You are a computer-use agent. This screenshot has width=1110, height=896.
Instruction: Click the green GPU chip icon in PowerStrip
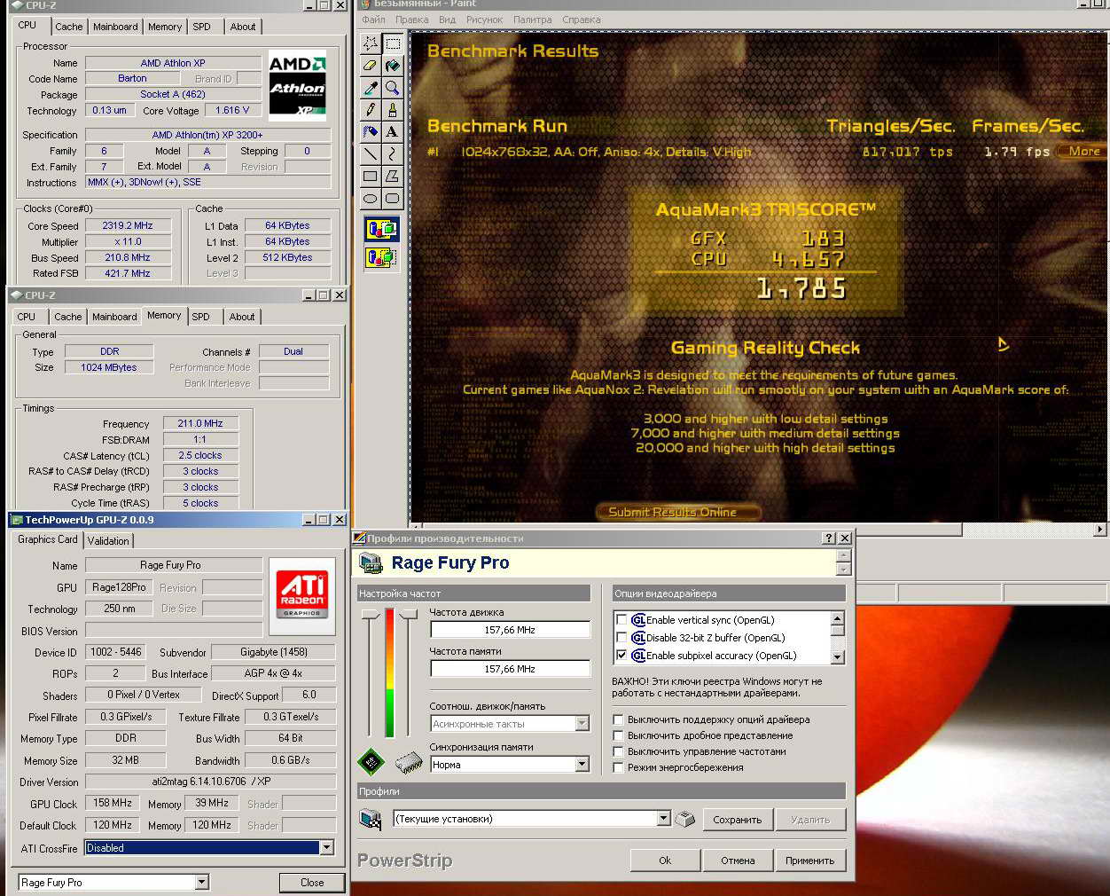371,761
